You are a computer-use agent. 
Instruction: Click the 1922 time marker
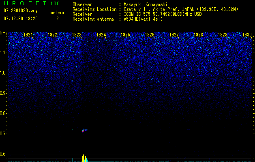[52, 35]
